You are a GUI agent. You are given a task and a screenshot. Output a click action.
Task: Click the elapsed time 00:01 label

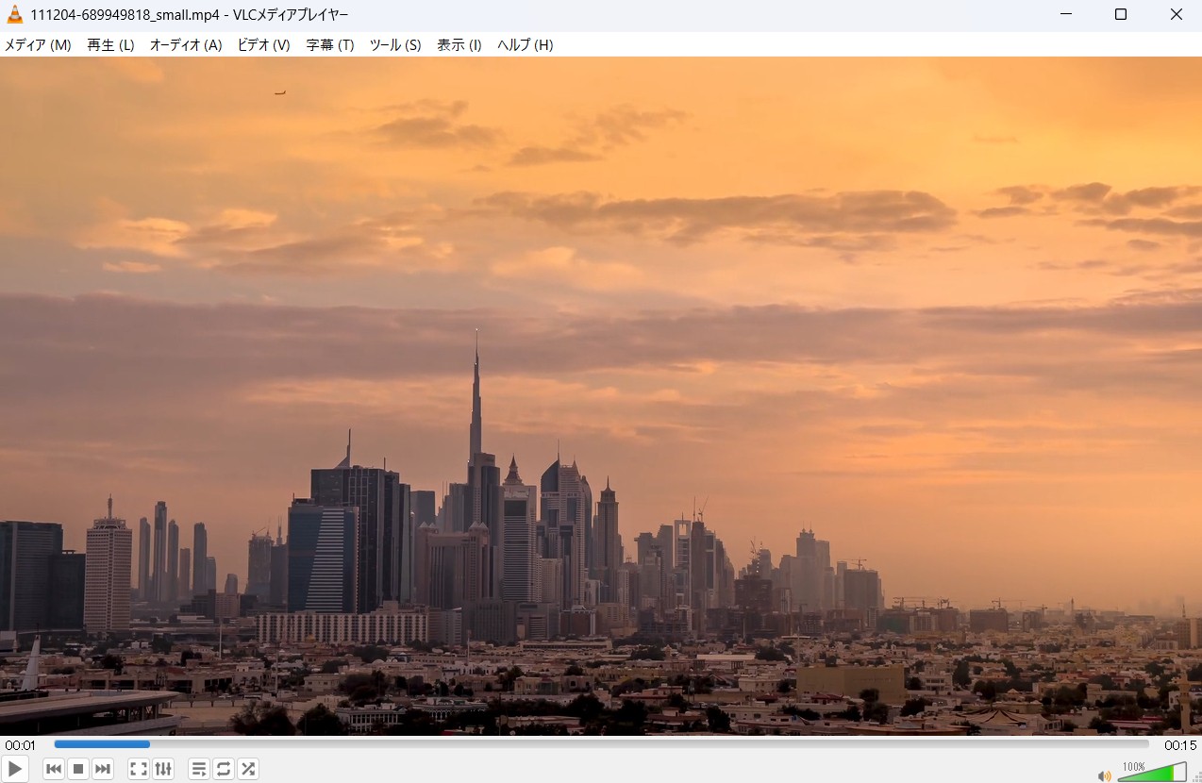click(x=20, y=745)
